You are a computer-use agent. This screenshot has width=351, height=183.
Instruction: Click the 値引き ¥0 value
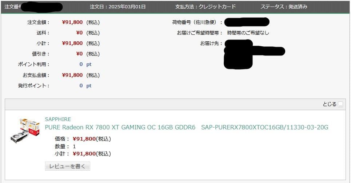[79, 54]
